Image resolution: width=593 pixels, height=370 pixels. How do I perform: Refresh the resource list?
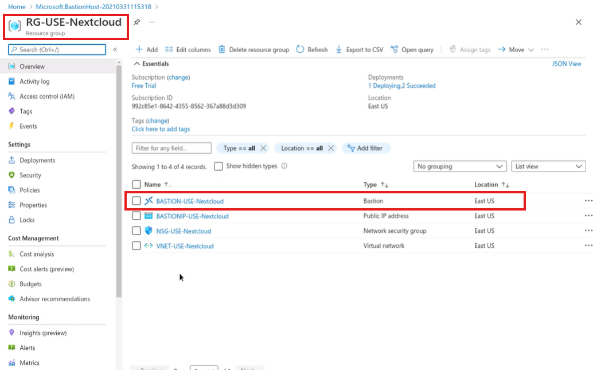(x=312, y=49)
